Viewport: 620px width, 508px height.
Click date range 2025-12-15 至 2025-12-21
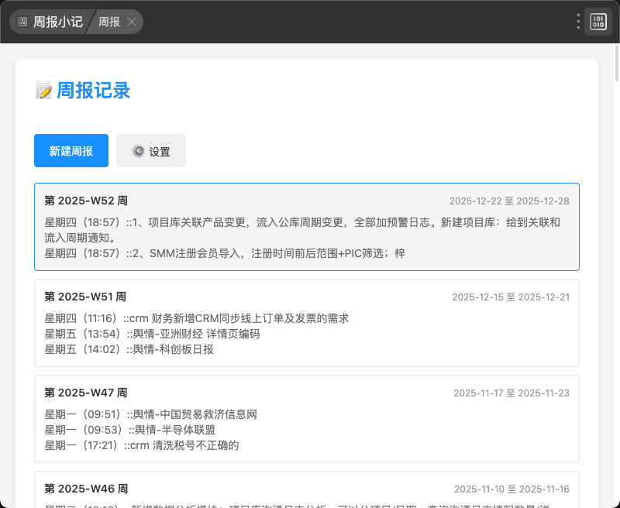pos(511,297)
